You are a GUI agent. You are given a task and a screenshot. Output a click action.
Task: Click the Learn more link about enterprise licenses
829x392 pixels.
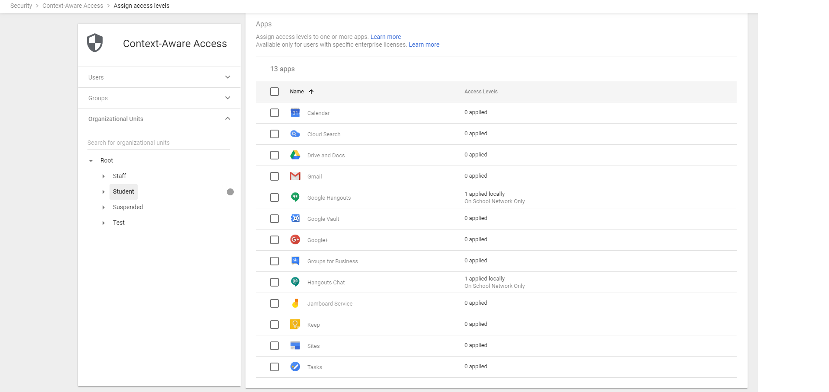click(x=424, y=45)
